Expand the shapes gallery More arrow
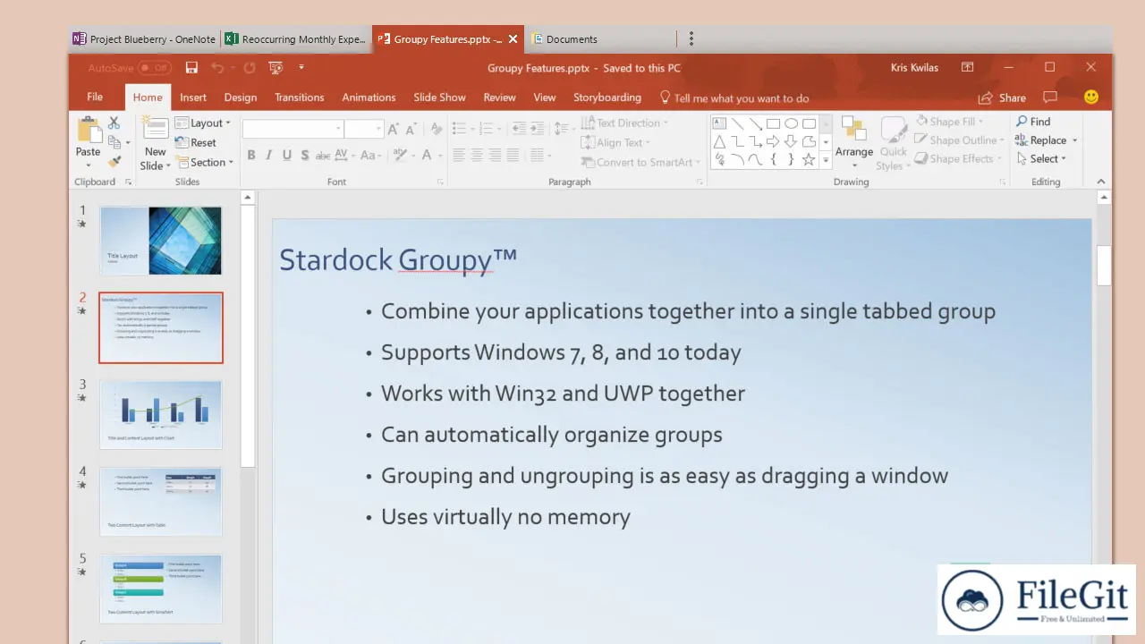The height and width of the screenshot is (644, 1145). [x=826, y=160]
